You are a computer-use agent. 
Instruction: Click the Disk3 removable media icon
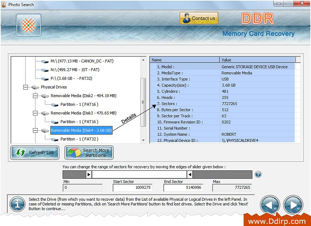[x=45, y=113]
